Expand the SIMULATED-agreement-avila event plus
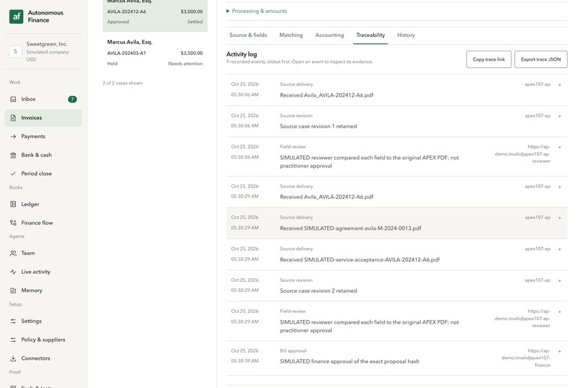Image resolution: width=583 pixels, height=388 pixels. point(560,218)
